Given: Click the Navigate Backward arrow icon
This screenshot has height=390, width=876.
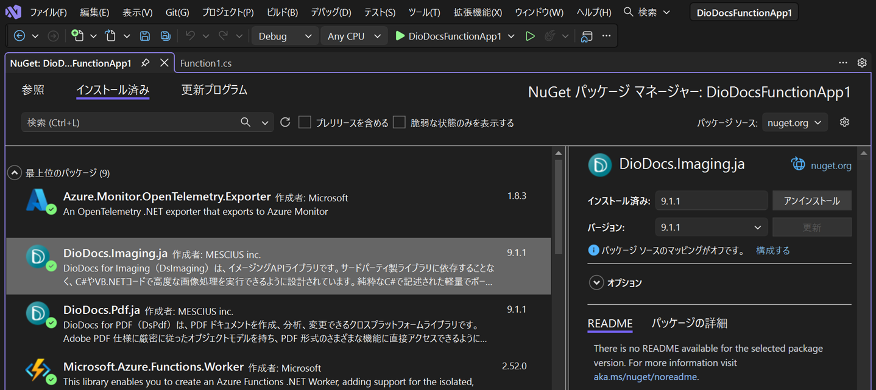Looking at the screenshot, I should (19, 36).
